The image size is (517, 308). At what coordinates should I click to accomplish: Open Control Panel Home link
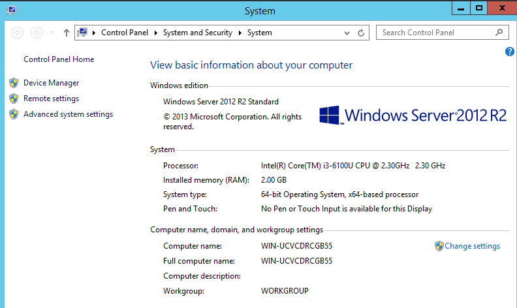[59, 59]
